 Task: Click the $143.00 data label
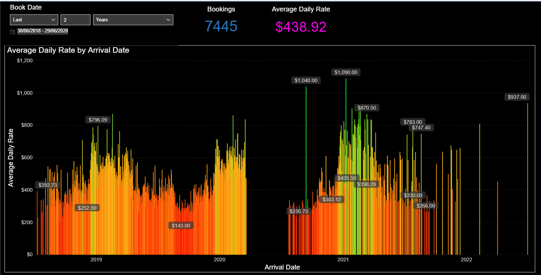[x=181, y=226]
